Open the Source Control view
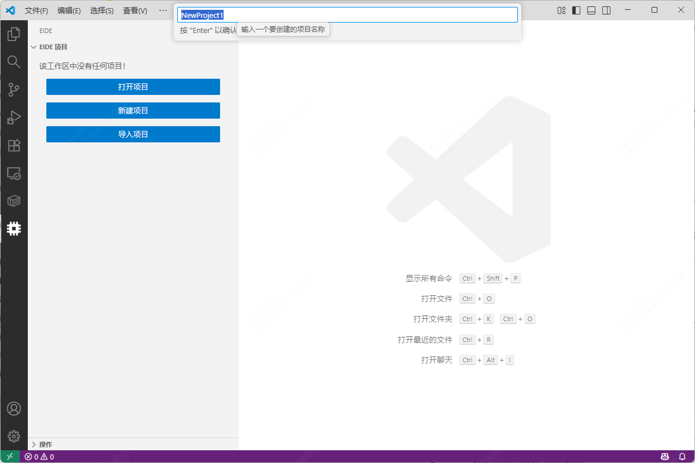 (x=14, y=89)
